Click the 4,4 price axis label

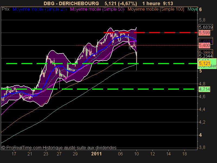point(202,109)
